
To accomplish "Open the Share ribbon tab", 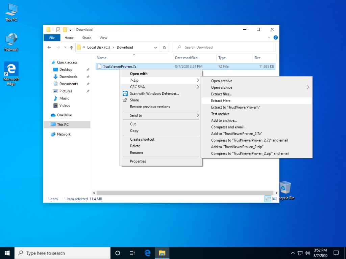I will click(86, 38).
